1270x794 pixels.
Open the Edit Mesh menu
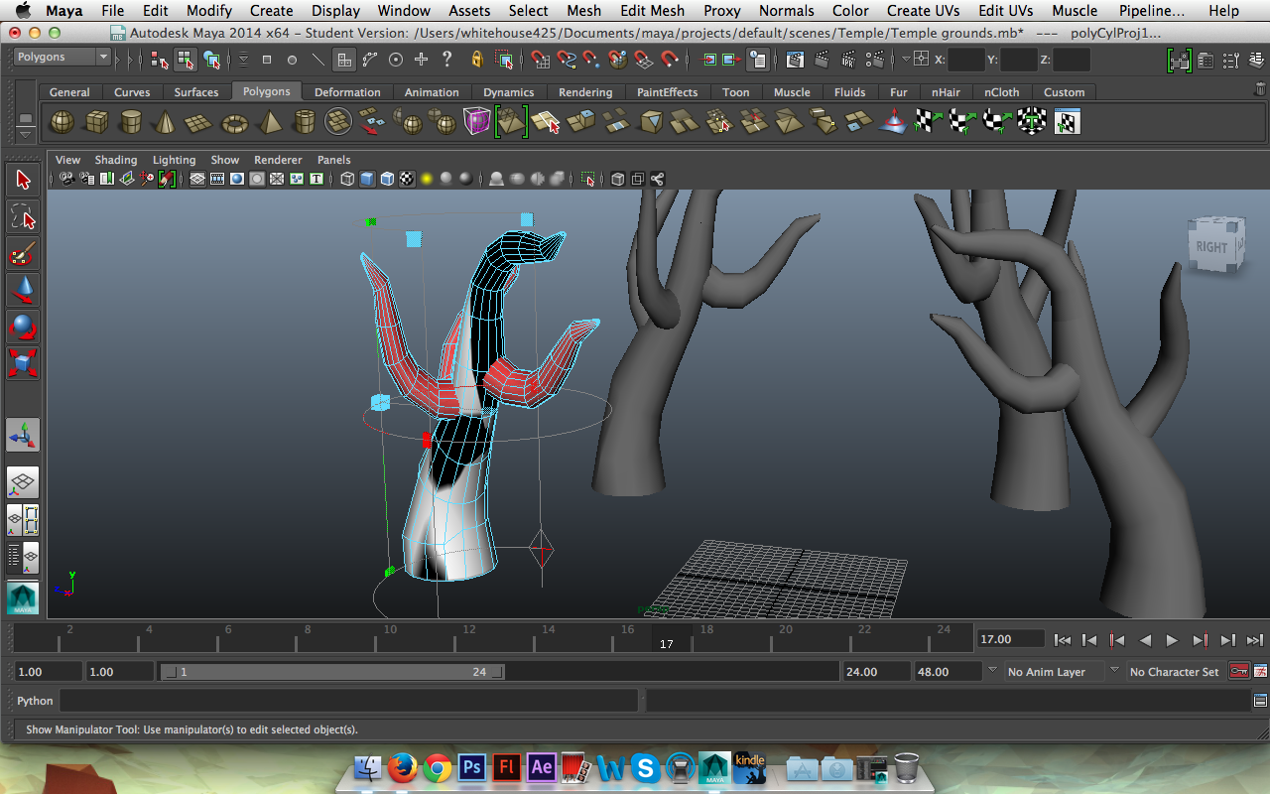652,11
